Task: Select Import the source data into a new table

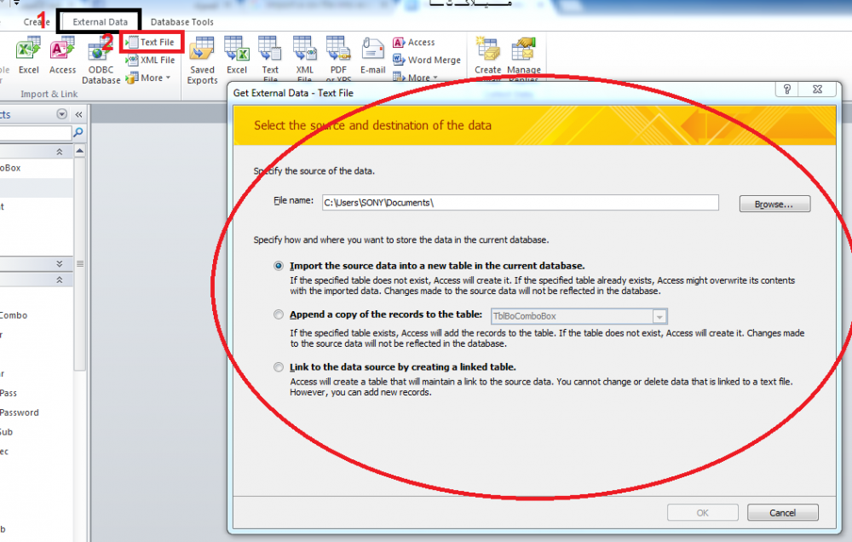Action: click(279, 266)
